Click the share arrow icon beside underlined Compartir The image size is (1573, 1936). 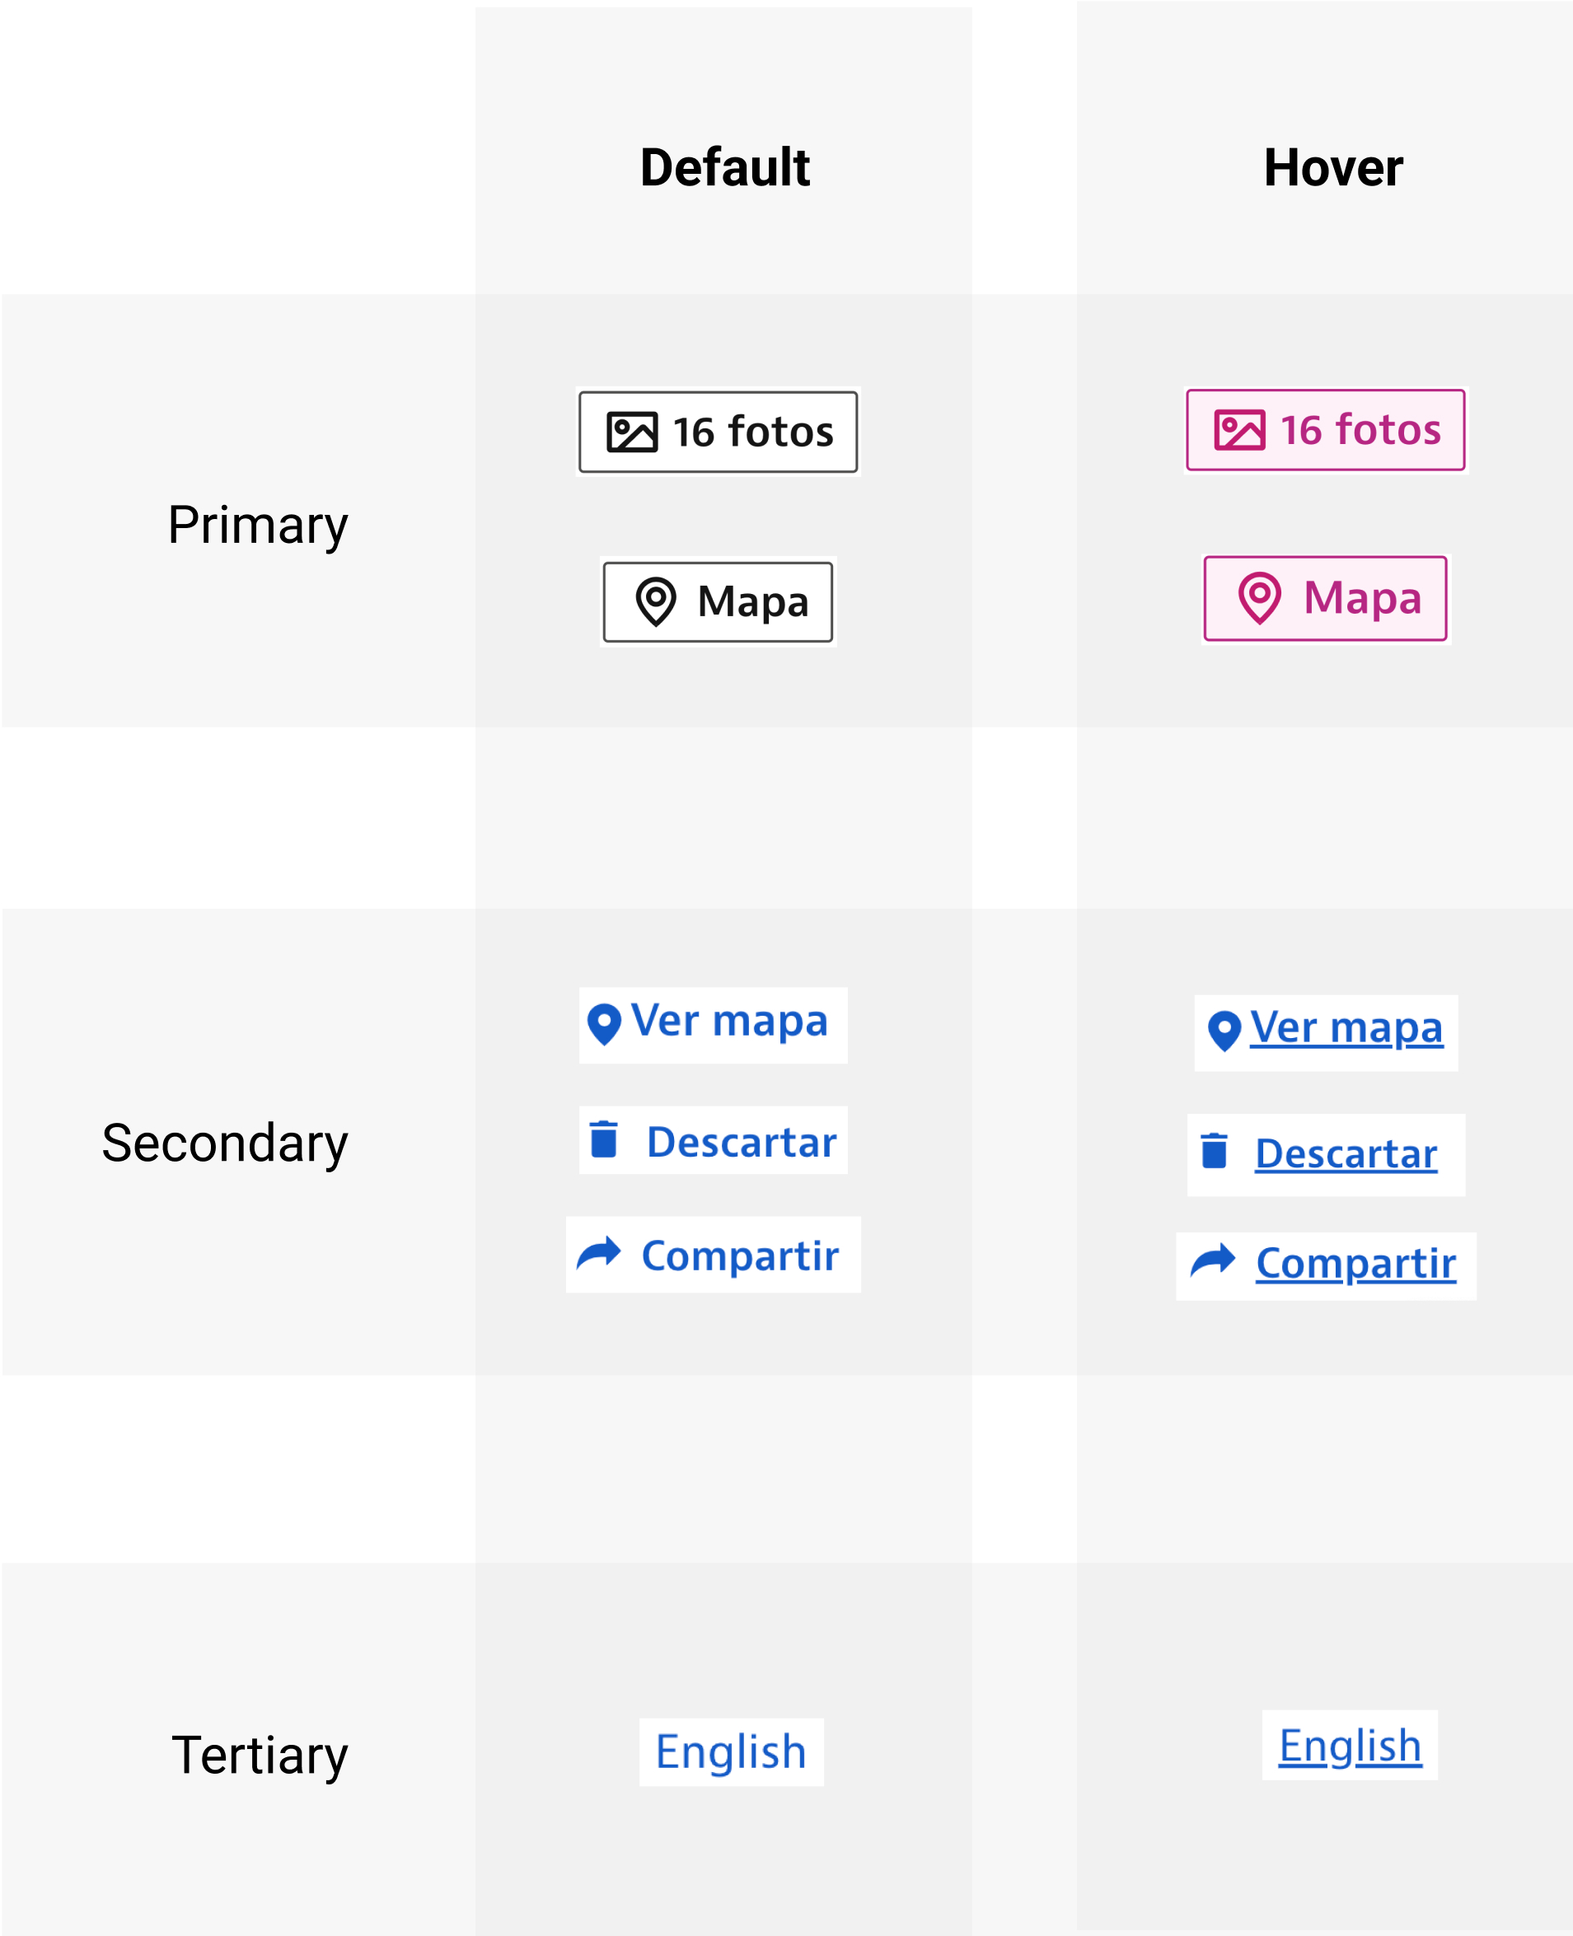point(1212,1260)
